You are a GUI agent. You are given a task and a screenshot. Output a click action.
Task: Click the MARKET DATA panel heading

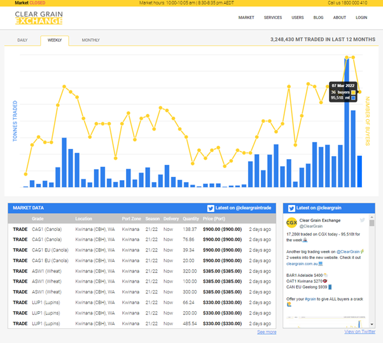click(29, 208)
